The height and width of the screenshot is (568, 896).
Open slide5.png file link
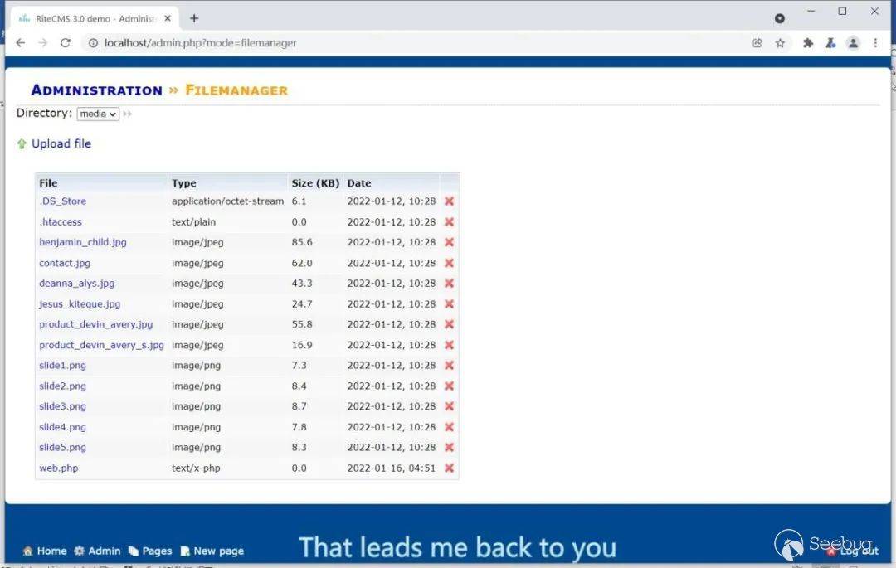tap(62, 448)
